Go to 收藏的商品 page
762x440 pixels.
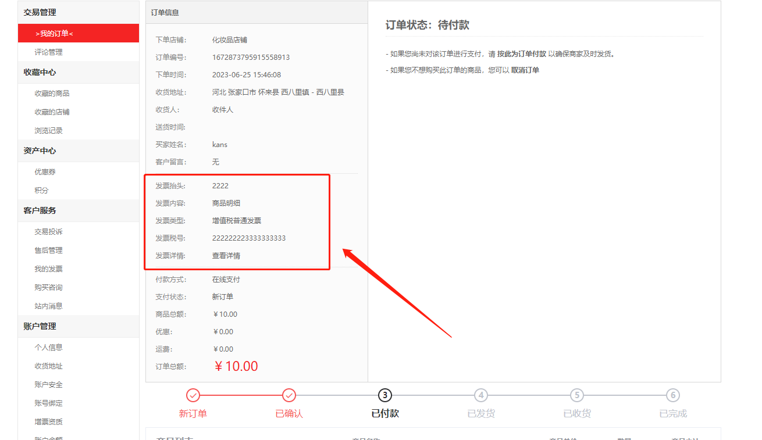[x=52, y=94]
